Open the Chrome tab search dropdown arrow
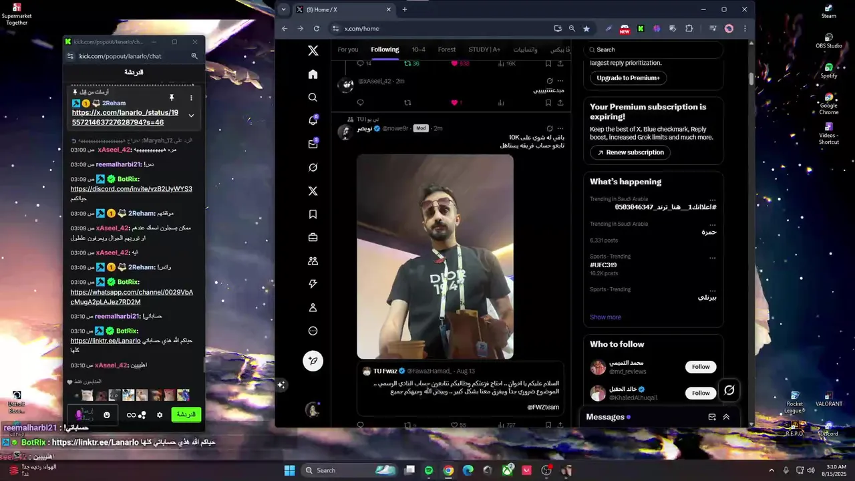Screen dimensions: 855x481 pyautogui.click(x=284, y=9)
